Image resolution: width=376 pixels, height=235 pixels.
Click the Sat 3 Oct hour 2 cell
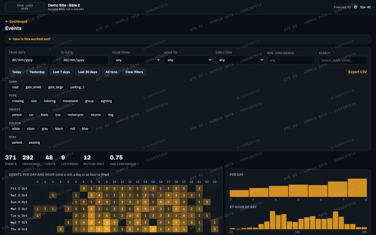click(53, 195)
